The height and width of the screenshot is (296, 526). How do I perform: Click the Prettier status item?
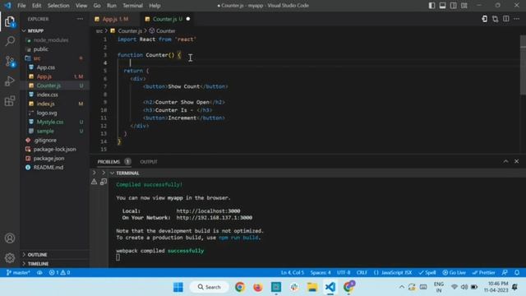pos(484,272)
